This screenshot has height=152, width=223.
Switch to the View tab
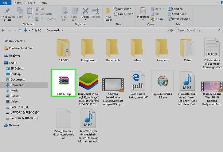(44, 2)
